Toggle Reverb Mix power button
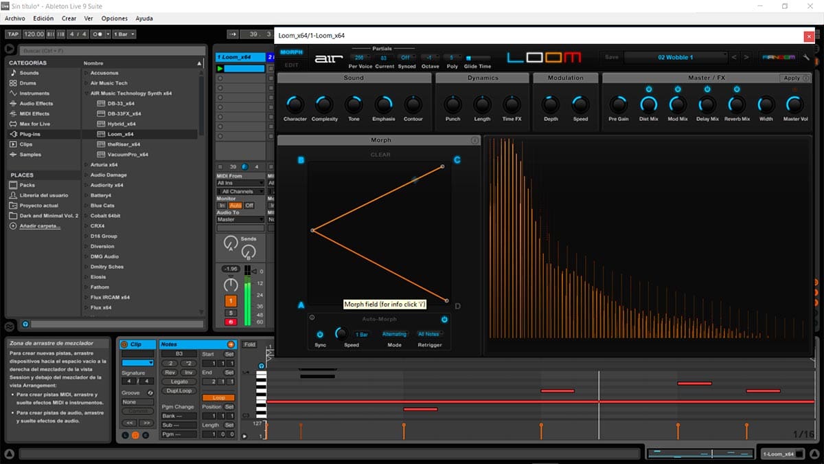This screenshot has height=464, width=824. tap(737, 89)
